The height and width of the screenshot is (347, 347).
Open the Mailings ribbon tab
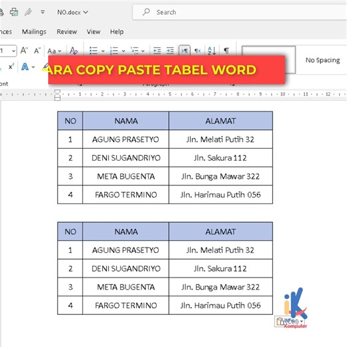pyautogui.click(x=34, y=32)
